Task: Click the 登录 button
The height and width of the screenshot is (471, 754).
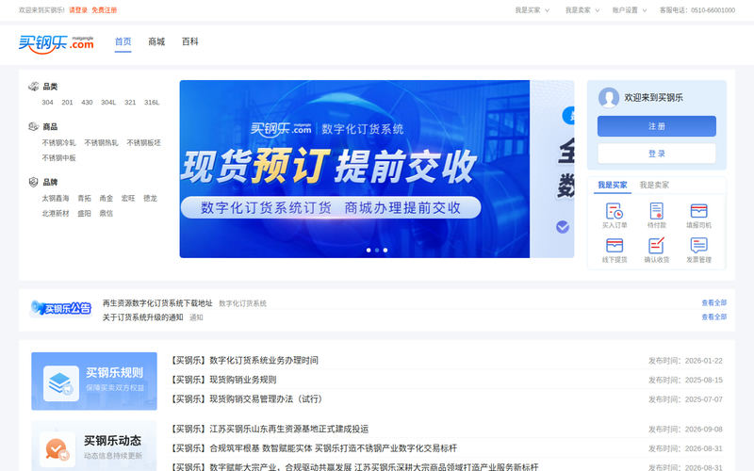Action: point(656,154)
